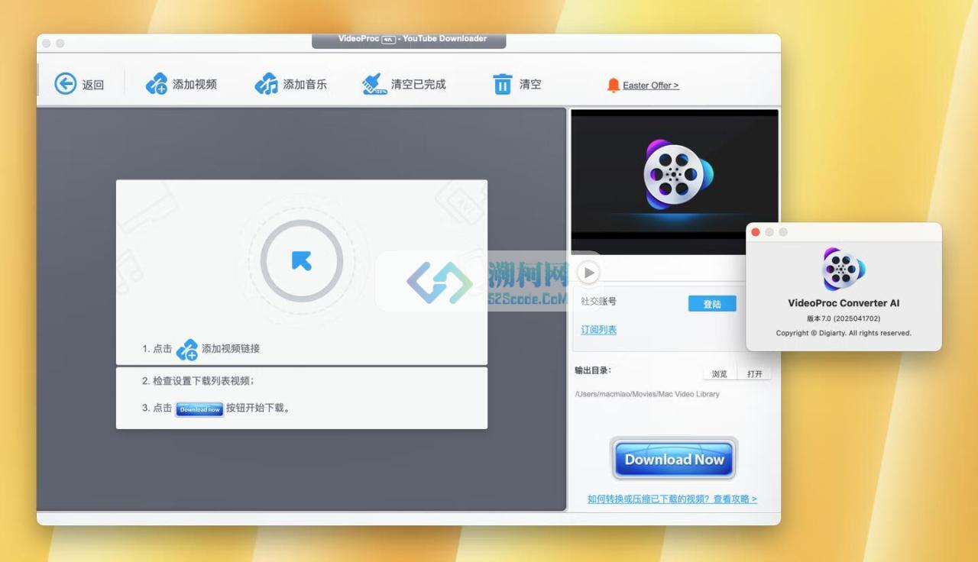Click the 2. 检查设置下载列表视频 instruction text
The height and width of the screenshot is (562, 978).
pos(198,381)
